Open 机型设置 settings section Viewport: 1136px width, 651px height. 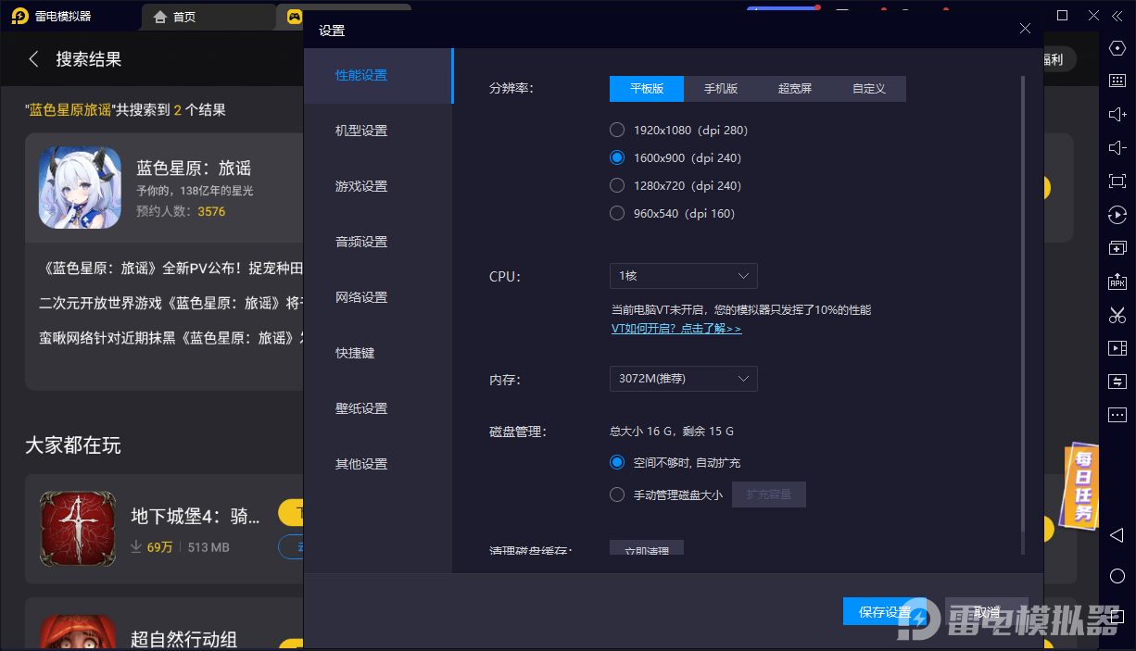coord(378,131)
